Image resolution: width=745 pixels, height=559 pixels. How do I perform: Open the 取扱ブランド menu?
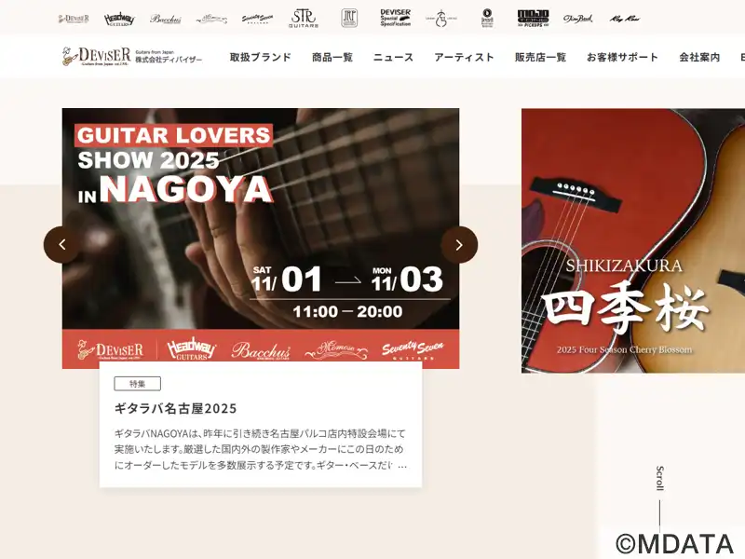pyautogui.click(x=261, y=58)
